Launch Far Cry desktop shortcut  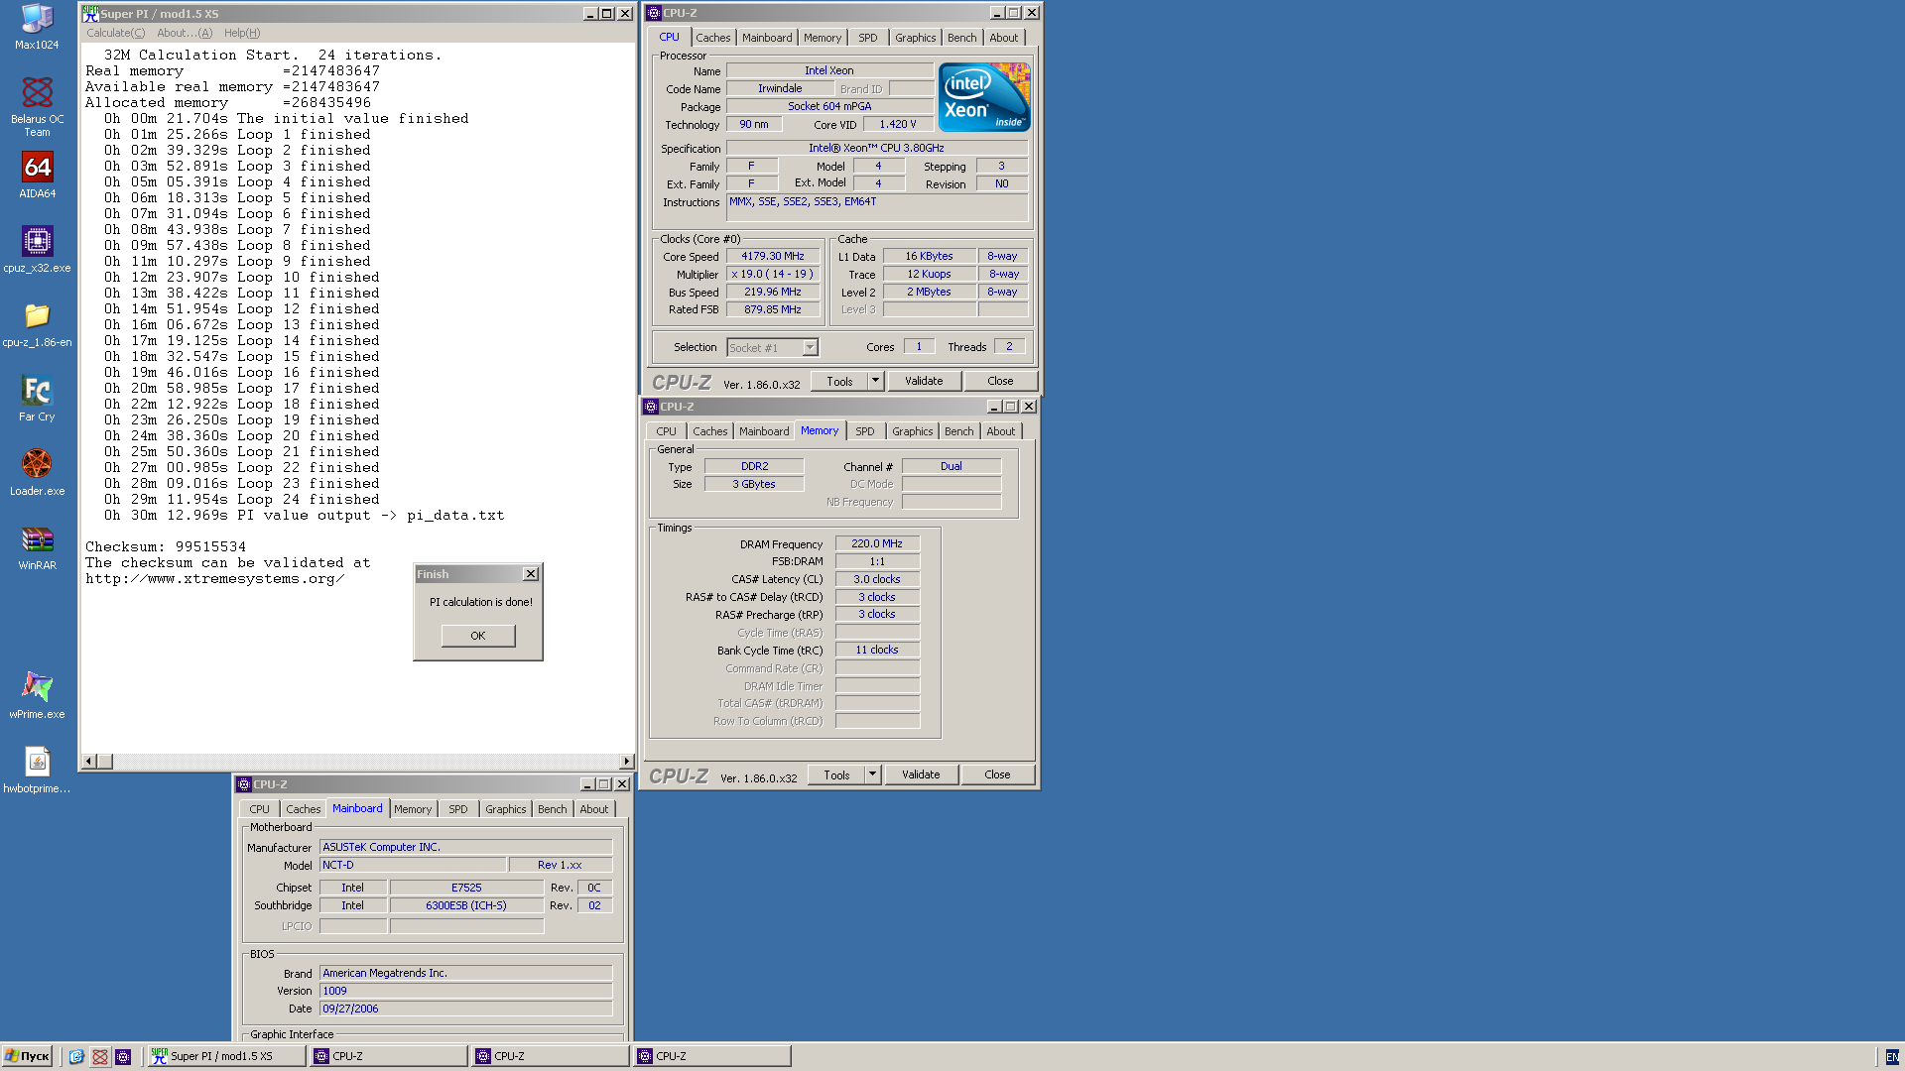[x=37, y=399]
